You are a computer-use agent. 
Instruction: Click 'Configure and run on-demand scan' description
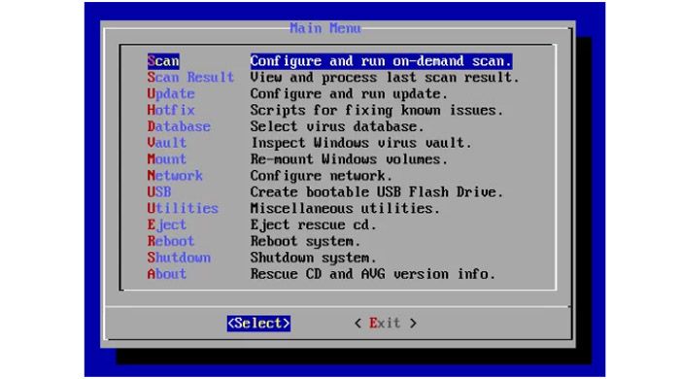click(x=381, y=61)
